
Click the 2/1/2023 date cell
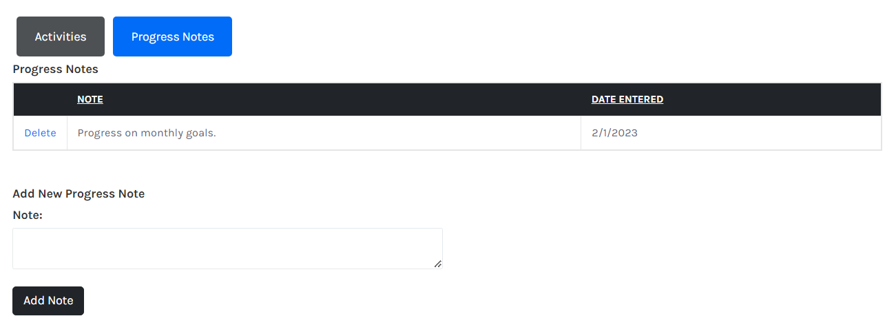point(731,133)
